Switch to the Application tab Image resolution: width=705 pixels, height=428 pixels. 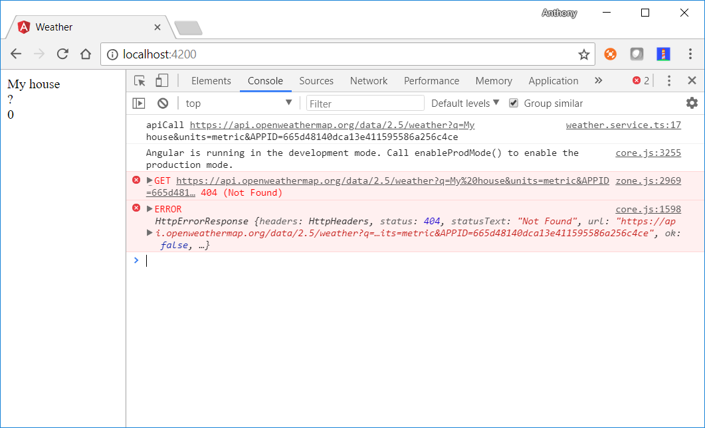[x=554, y=81]
